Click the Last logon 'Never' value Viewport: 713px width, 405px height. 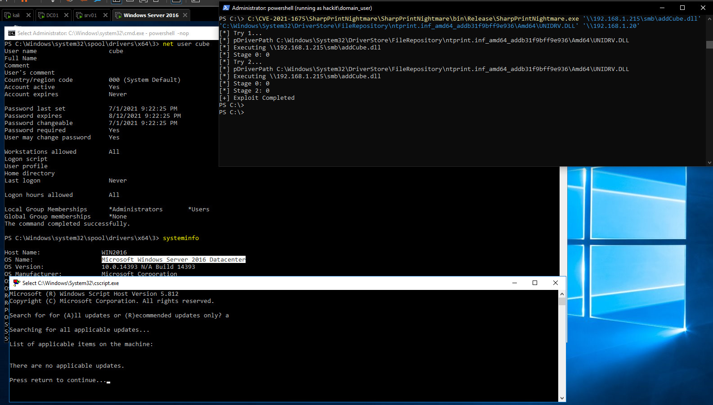point(118,181)
